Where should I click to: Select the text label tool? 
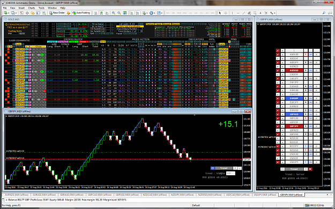coord(266,13)
